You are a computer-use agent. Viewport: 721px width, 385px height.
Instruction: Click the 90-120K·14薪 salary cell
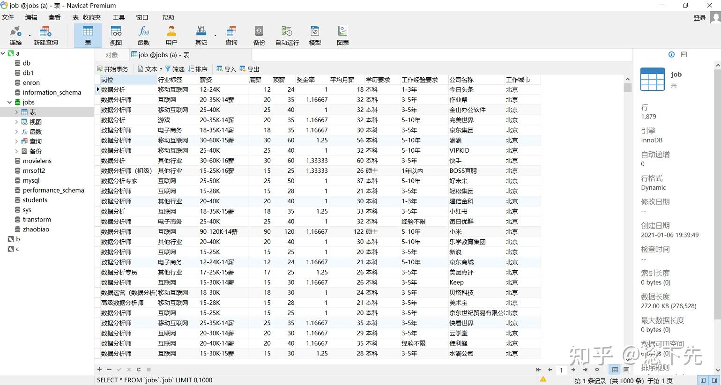click(223, 231)
